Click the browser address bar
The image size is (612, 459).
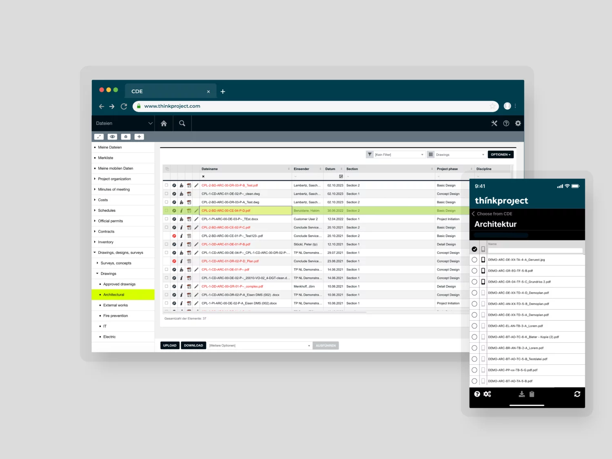(314, 106)
